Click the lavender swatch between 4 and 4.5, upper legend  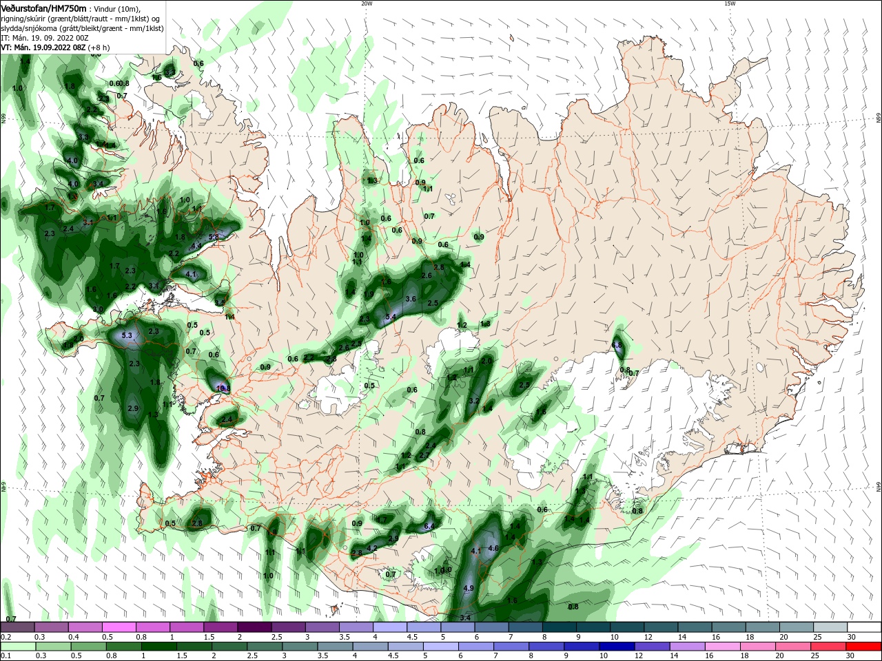[x=389, y=627]
